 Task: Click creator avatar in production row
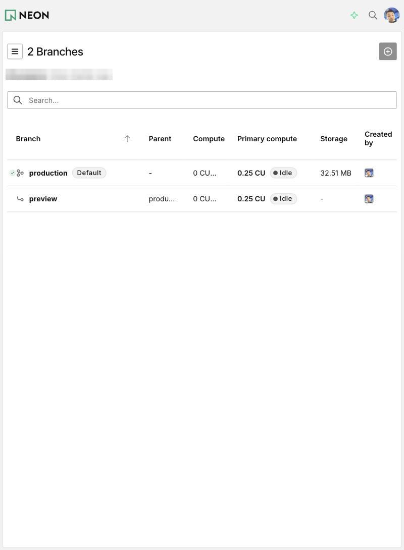369,173
